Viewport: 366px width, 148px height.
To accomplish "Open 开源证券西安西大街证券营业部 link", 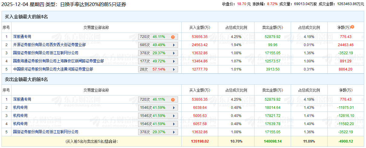I will (49, 45).
